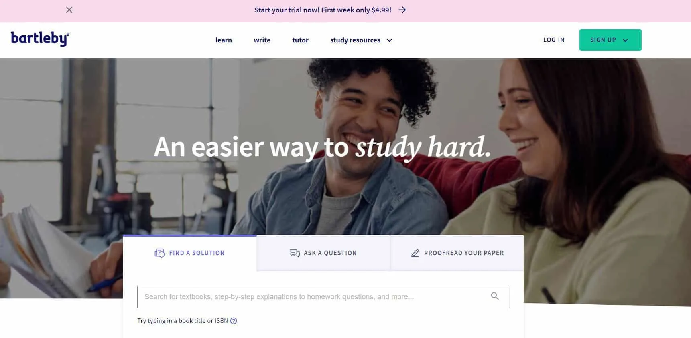
Task: Switch to the Ask a Question tab
Action: point(323,253)
